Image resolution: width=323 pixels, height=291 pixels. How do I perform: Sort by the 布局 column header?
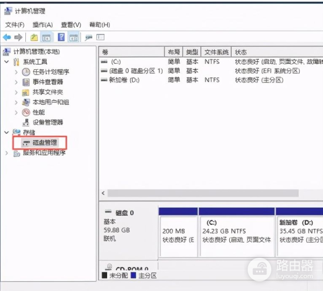pyautogui.click(x=174, y=52)
